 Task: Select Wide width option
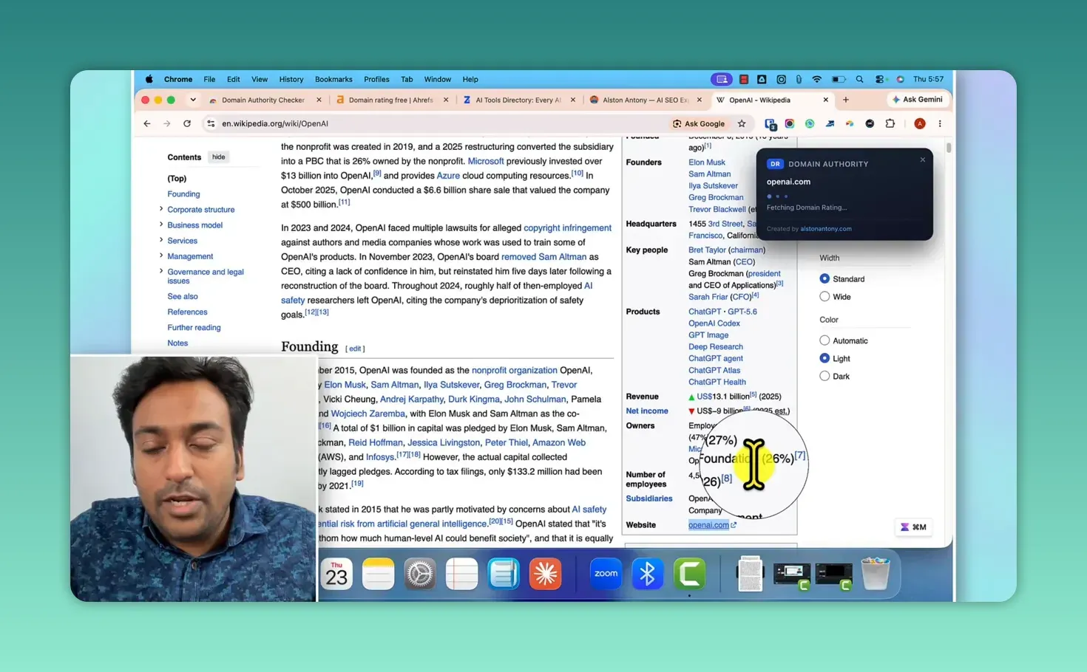click(x=824, y=296)
